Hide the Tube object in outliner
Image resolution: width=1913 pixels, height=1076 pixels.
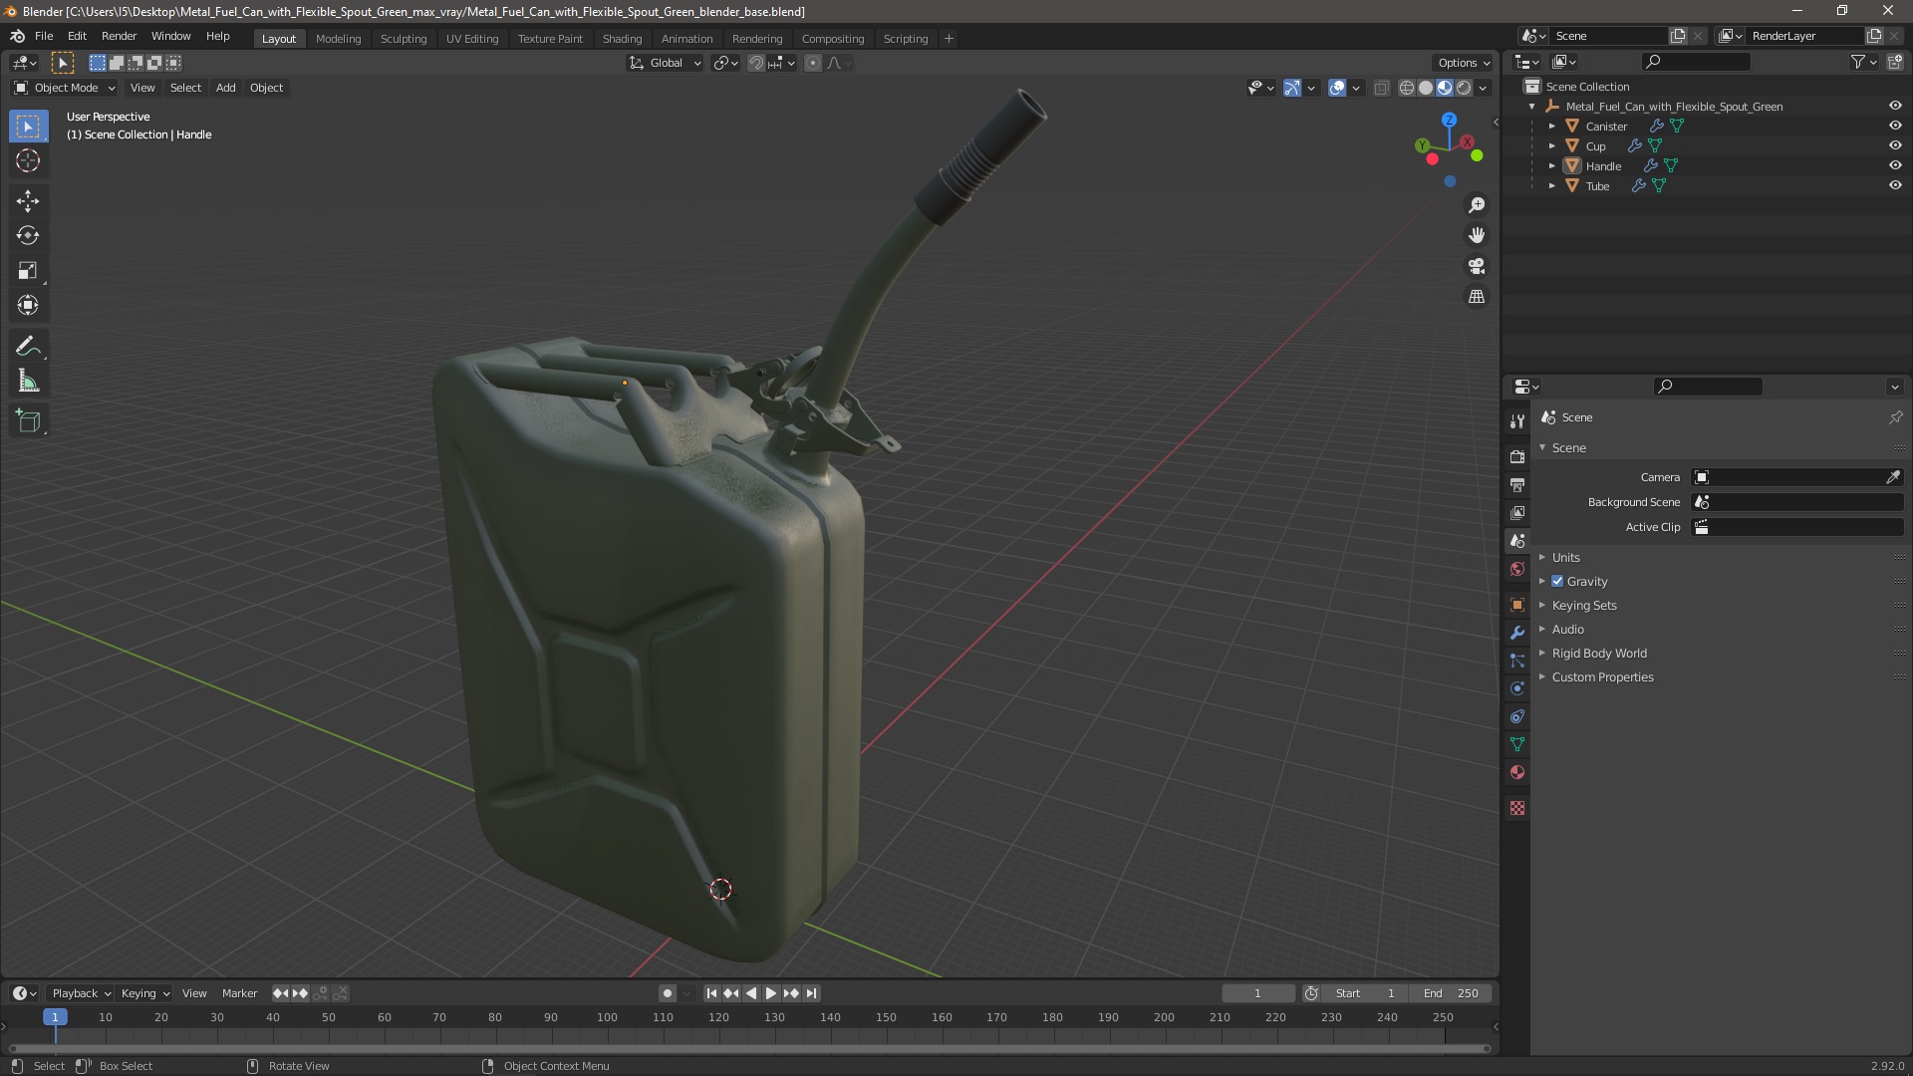(x=1895, y=185)
